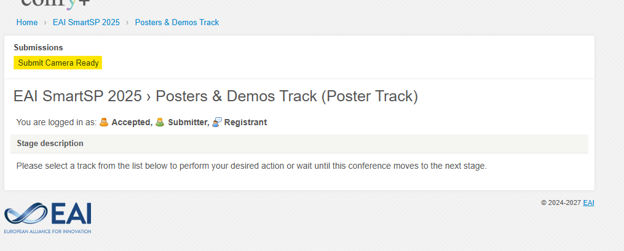Screen dimensions: 624x251
Task: Click the blue Registrant role icon
Action: (216, 122)
